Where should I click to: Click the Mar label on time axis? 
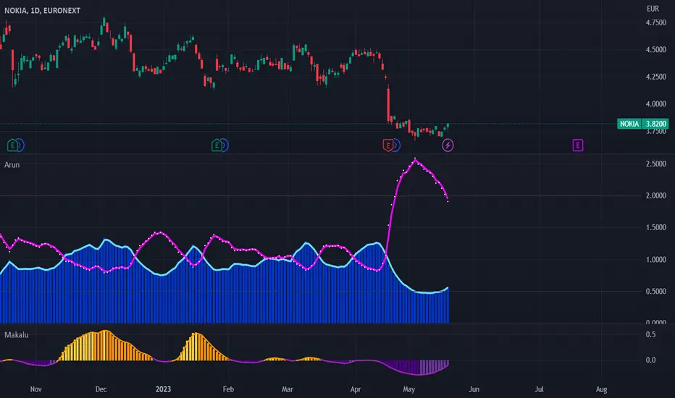[287, 389]
